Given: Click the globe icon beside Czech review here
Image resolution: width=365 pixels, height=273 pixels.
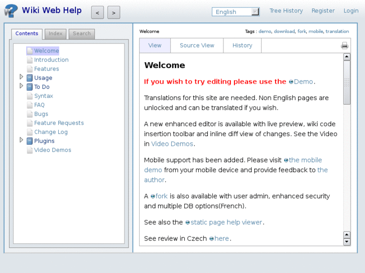Looking at the screenshot, I should click(x=211, y=239).
